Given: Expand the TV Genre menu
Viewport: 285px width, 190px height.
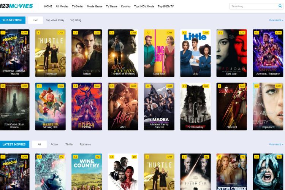Looking at the screenshot, I should coord(112,6).
